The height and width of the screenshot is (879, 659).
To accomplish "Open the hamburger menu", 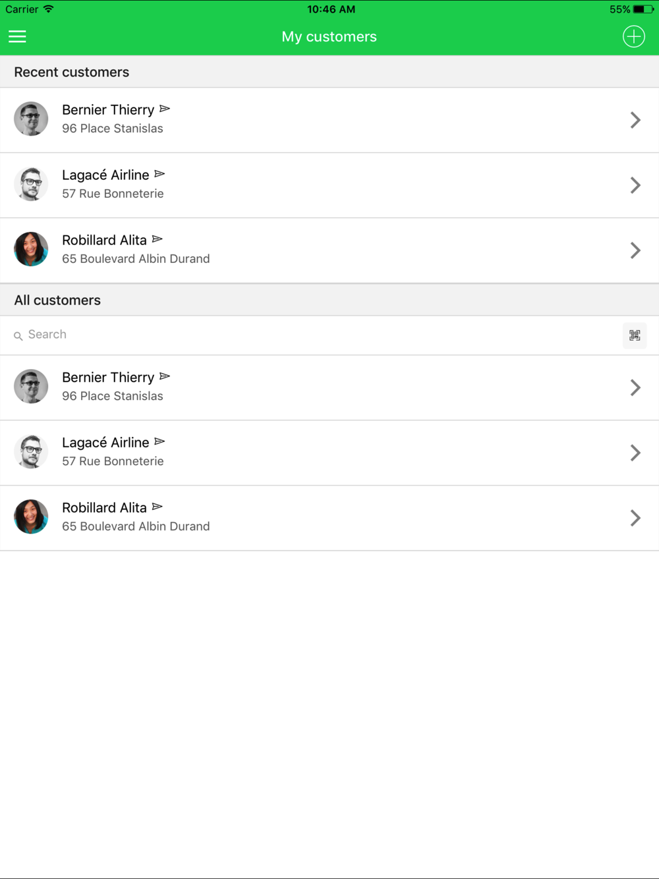I will (x=17, y=37).
